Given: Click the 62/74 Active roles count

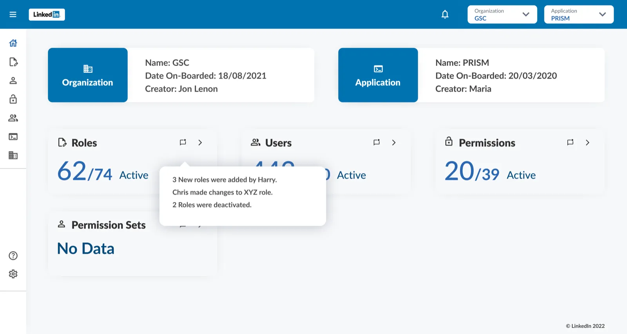Looking at the screenshot, I should coord(103,172).
